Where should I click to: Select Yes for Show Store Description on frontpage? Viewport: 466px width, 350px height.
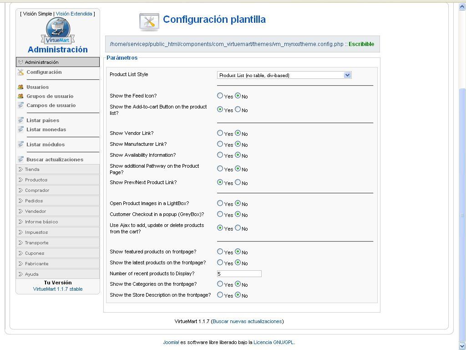220,295
